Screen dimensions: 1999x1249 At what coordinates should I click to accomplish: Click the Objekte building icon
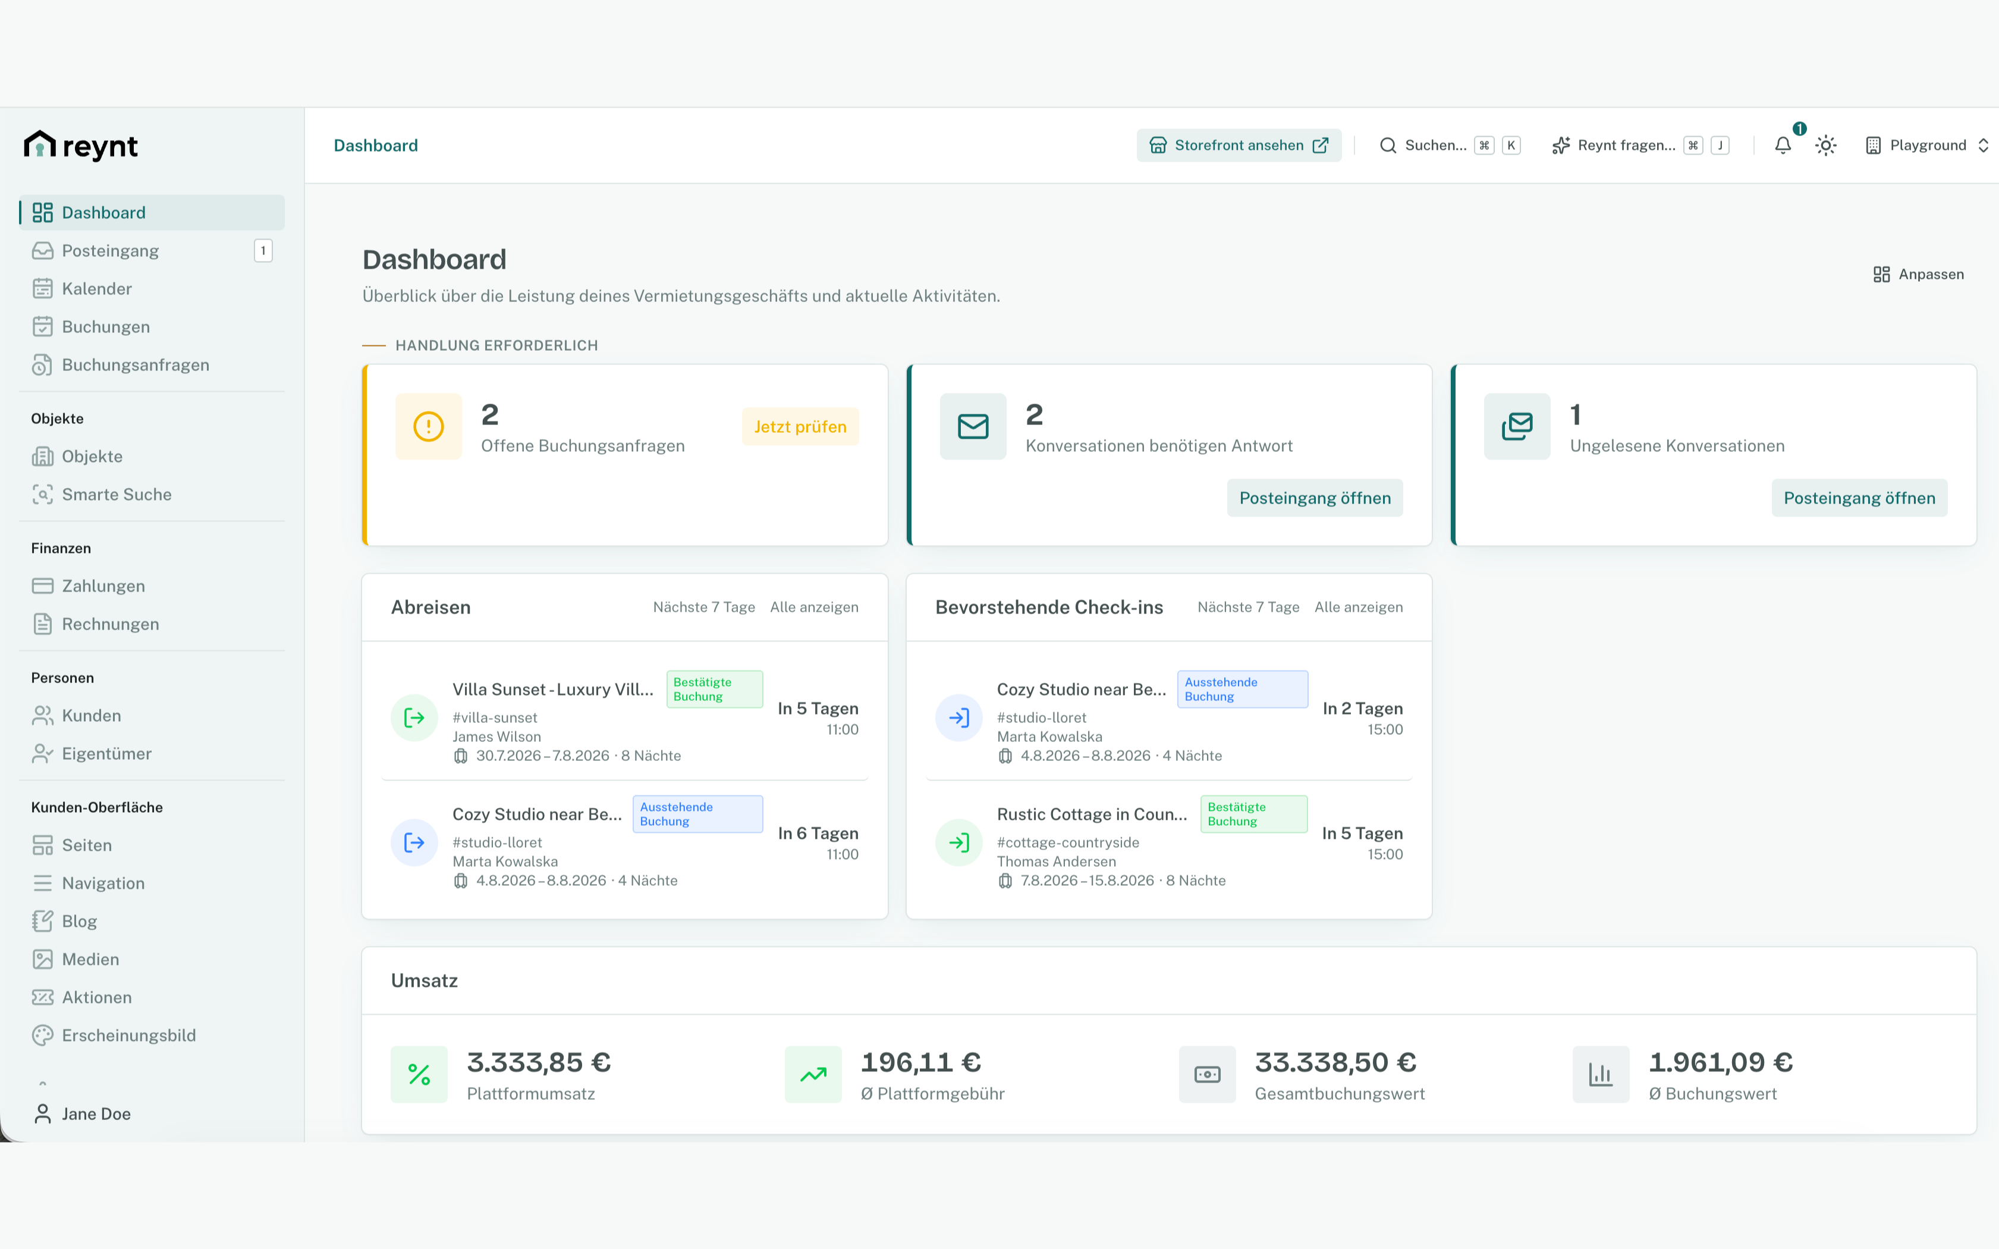[x=42, y=456]
